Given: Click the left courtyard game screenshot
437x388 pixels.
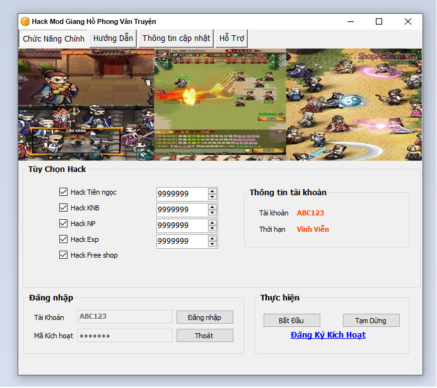Looking at the screenshot, I should [86, 105].
